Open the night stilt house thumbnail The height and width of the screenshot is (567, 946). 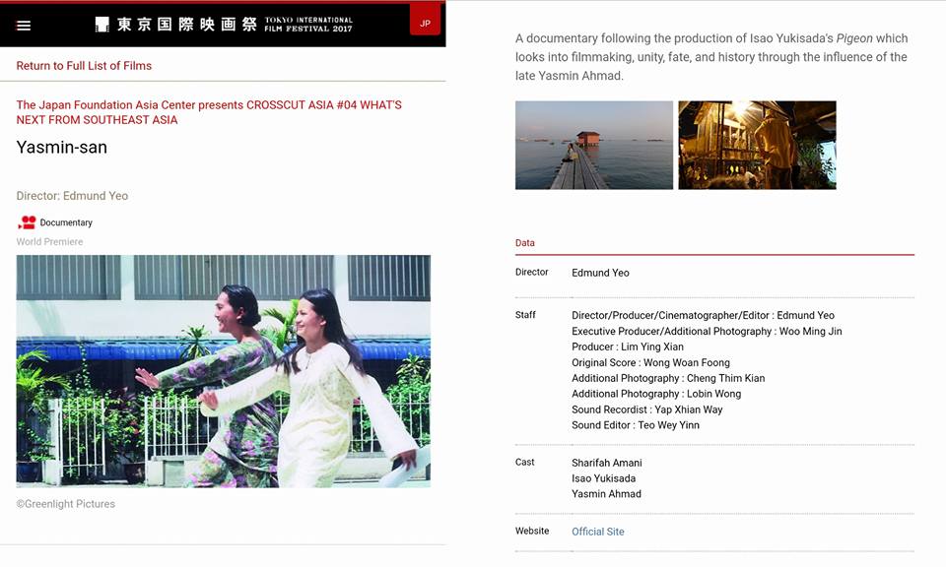coord(757,146)
